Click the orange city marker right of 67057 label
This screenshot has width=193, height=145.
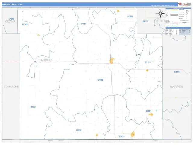pos(97,135)
